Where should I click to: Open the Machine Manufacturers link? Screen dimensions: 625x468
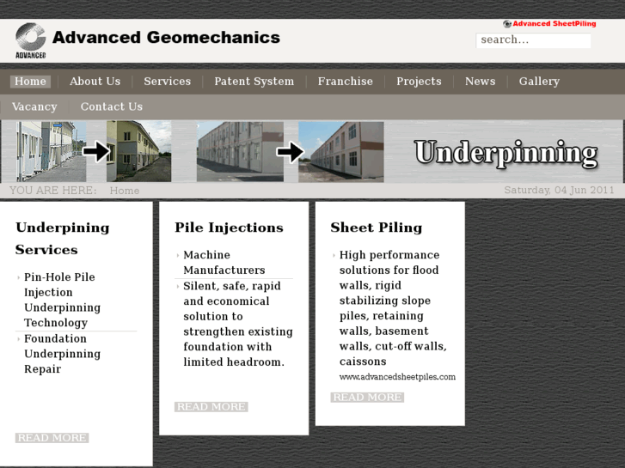pos(224,263)
